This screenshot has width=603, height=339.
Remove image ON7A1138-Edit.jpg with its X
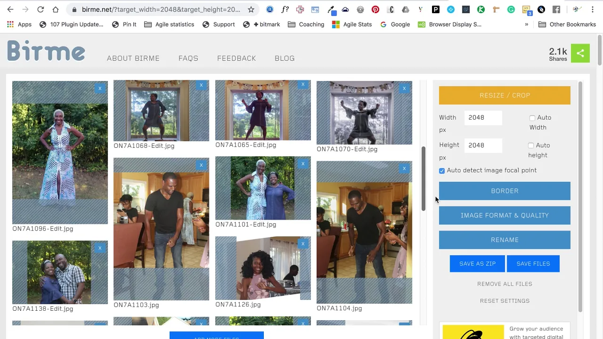click(x=100, y=248)
